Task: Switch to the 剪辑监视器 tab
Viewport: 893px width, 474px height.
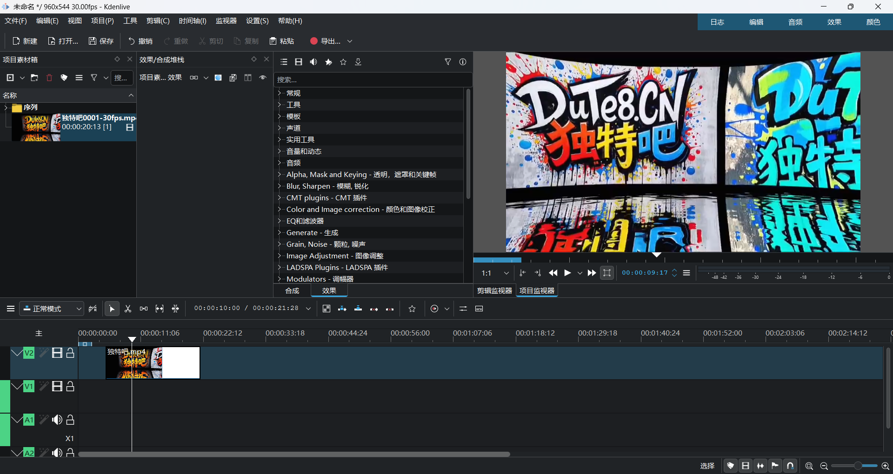Action: [494, 290]
